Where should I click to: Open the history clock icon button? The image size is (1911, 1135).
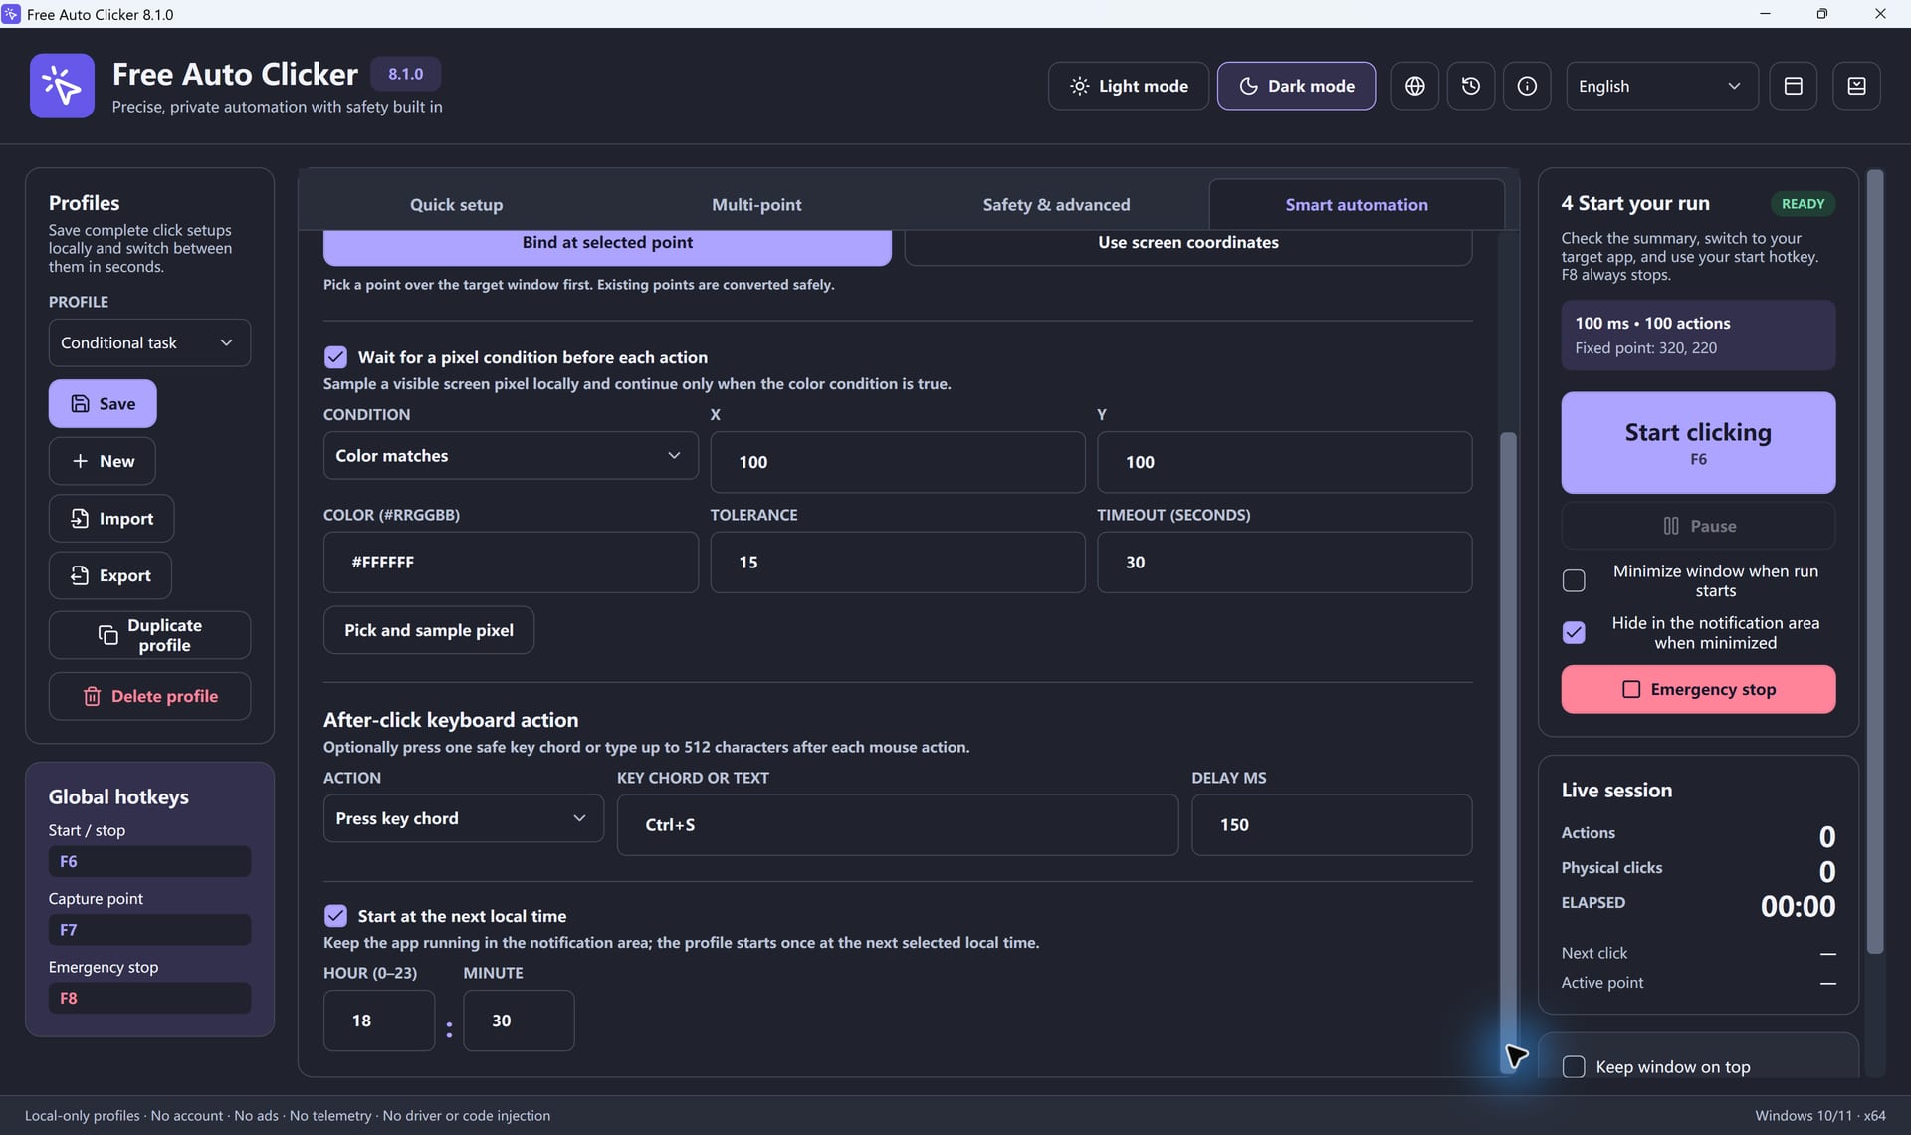coord(1470,86)
